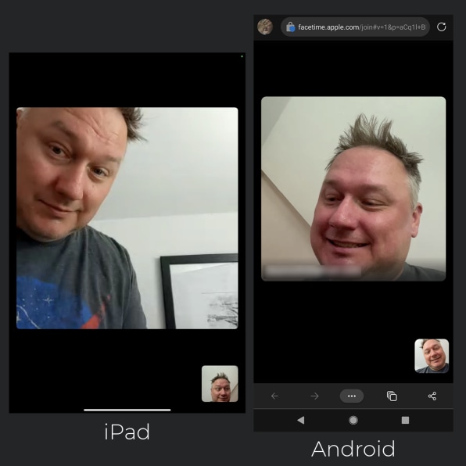466x466 pixels.
Task: View site security lock info
Action: click(x=290, y=27)
